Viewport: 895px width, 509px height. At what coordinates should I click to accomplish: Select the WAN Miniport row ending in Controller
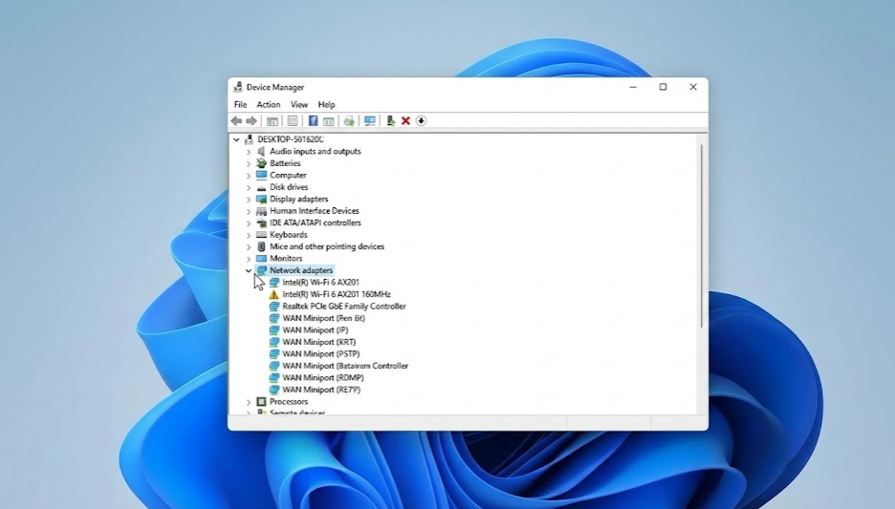(x=345, y=366)
